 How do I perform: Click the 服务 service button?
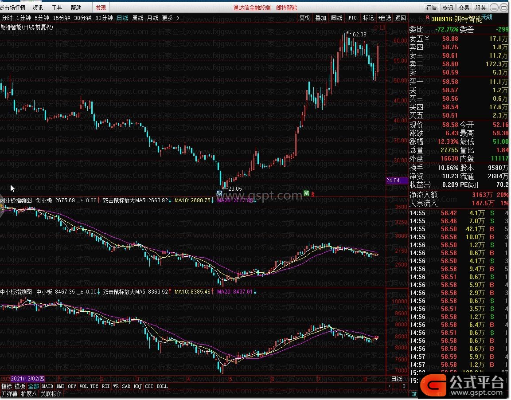tap(480, 8)
